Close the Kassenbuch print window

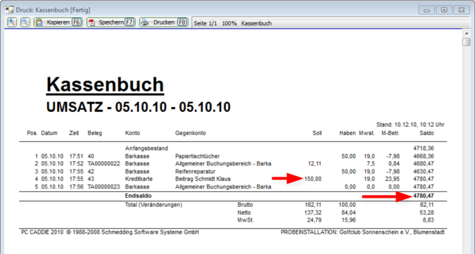click(x=462, y=10)
